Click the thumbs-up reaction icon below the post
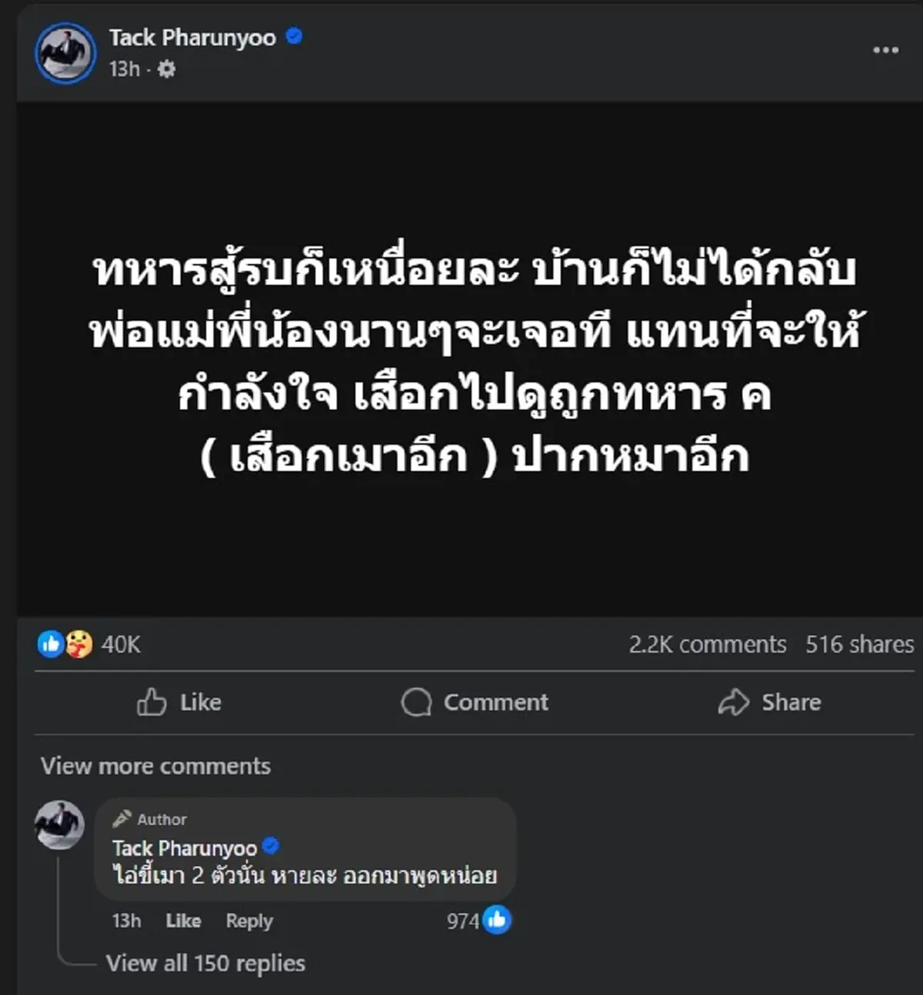Image resolution: width=923 pixels, height=995 pixels. (x=51, y=644)
